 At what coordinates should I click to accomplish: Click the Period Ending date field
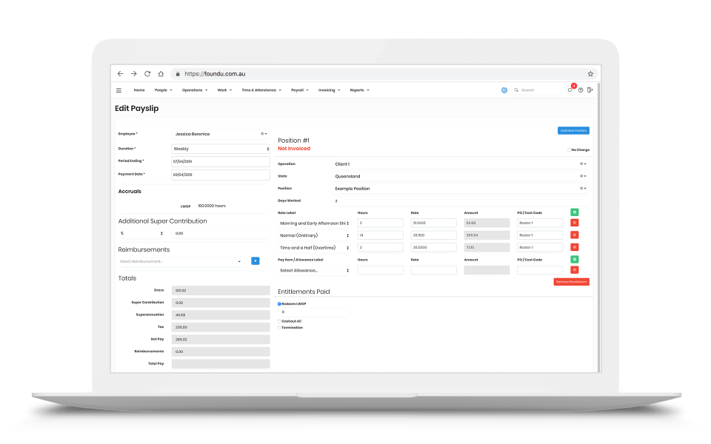(x=221, y=161)
